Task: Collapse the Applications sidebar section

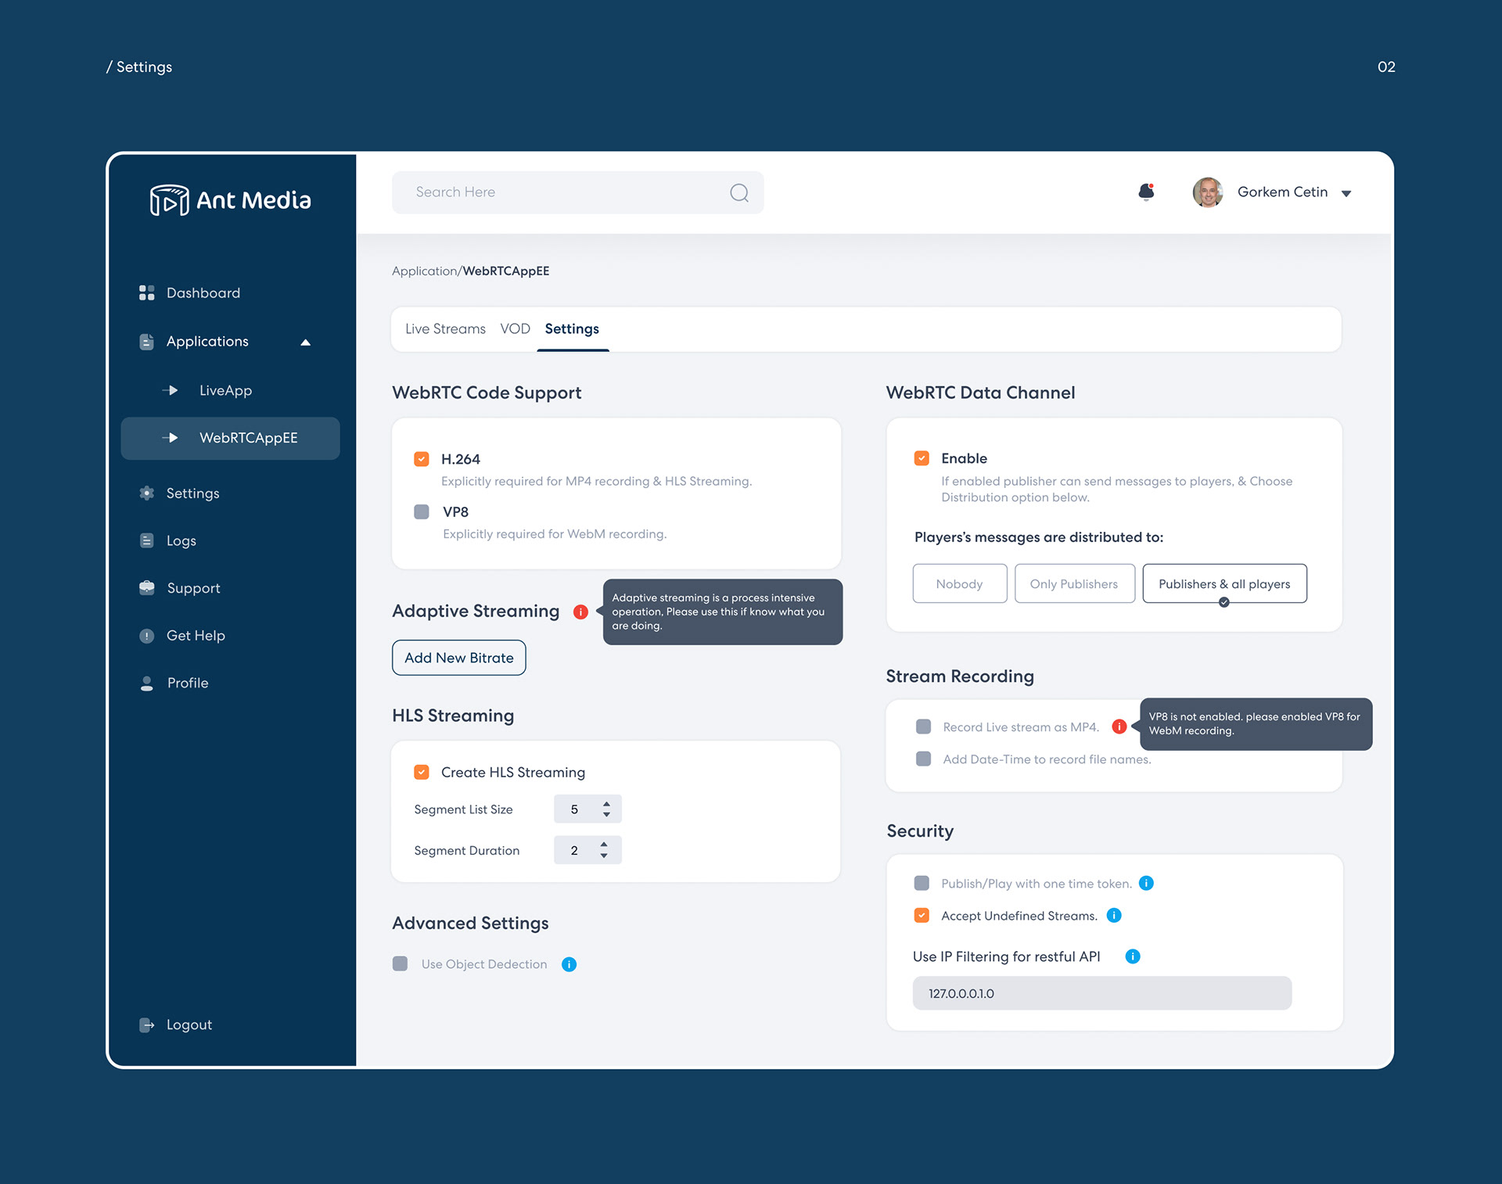Action: coord(305,342)
